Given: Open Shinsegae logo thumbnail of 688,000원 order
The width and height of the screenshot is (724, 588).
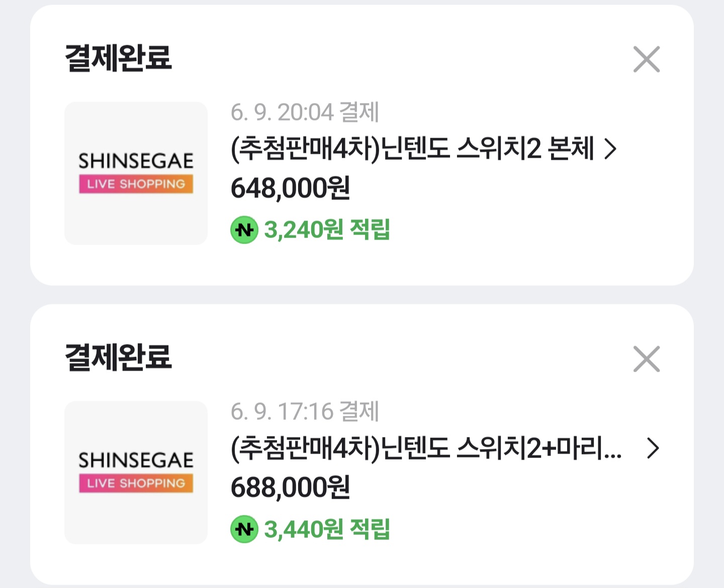Looking at the screenshot, I should click(136, 473).
